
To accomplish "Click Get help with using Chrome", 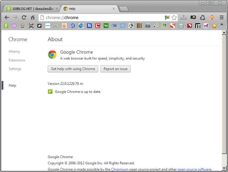I will pos(73,69).
